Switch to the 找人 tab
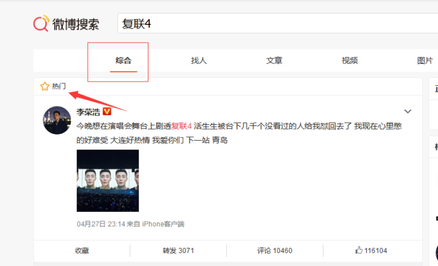 point(198,61)
